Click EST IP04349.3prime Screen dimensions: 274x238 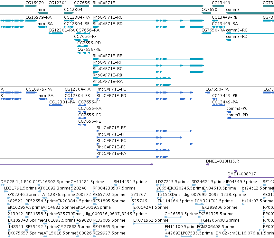[x=241, y=182]
